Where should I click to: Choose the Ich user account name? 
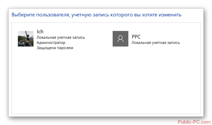tap(40, 31)
